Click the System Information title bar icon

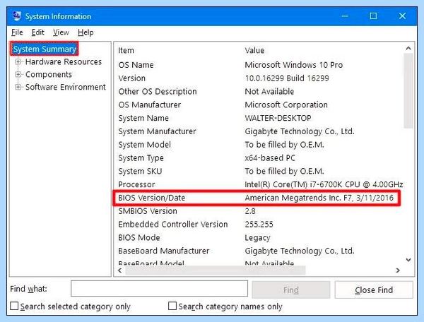tap(17, 16)
